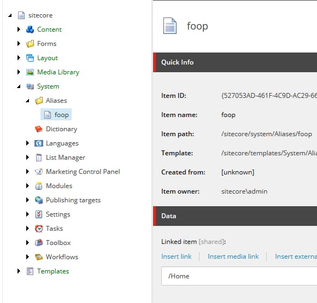This screenshot has width=317, height=303.
Task: Click the sitecore root document icon
Action: click(21, 15)
